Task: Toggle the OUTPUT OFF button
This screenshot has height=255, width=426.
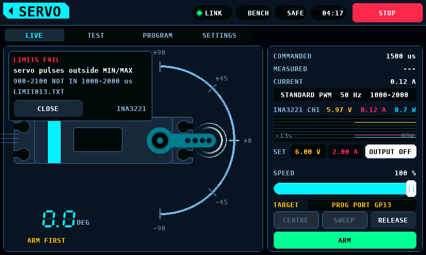Action: click(390, 152)
